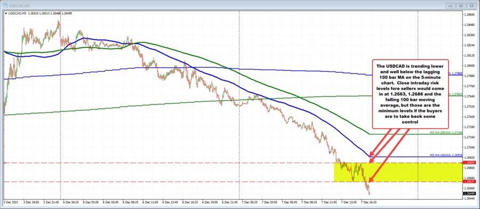Click the red 1.26859 price tag
The image size is (480, 209).
click(469, 163)
